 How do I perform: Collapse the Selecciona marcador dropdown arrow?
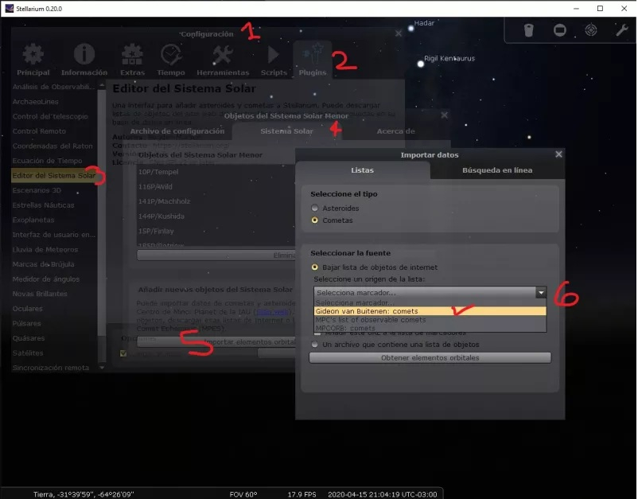tap(541, 292)
